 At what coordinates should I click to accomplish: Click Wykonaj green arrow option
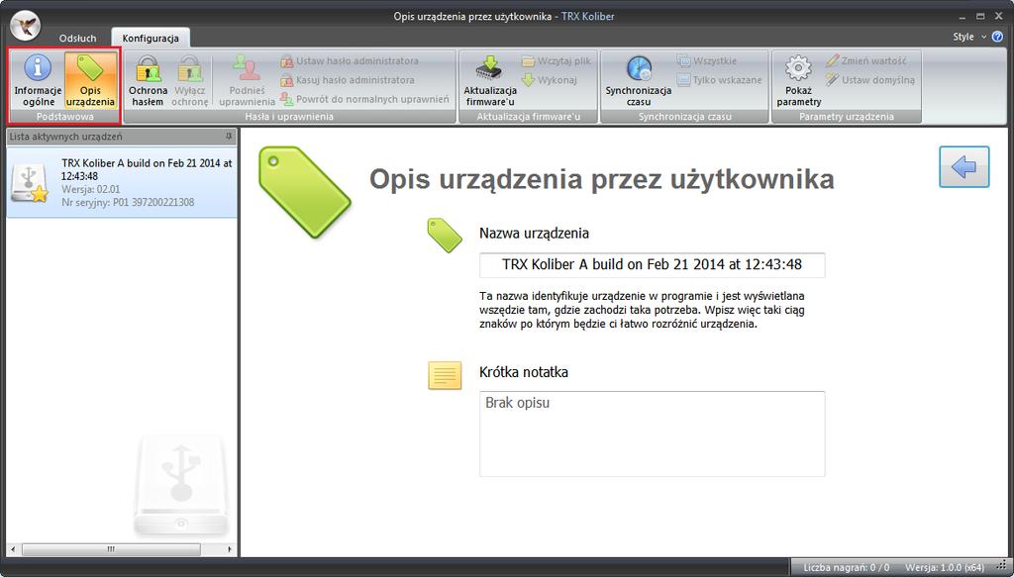(x=549, y=80)
